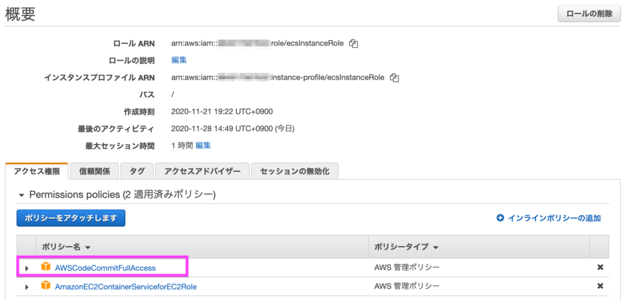623x301 pixels.
Task: Copy the instance profile ARN
Action: (394, 78)
